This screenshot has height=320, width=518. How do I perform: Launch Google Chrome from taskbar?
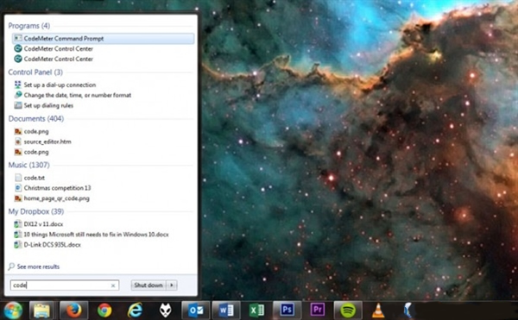[x=104, y=311]
